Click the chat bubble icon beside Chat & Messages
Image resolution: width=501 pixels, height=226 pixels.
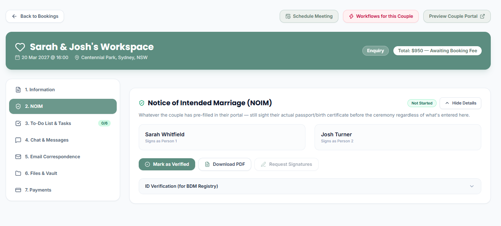tap(18, 140)
